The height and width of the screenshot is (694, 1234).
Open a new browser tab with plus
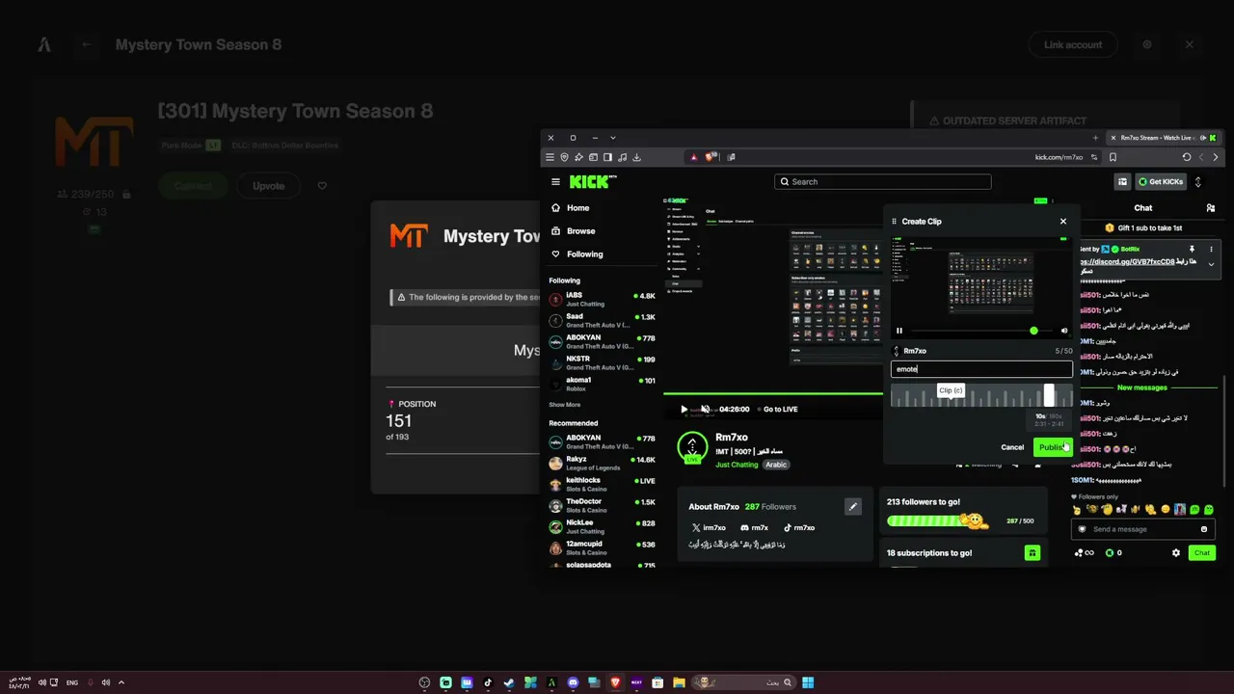[1095, 138]
